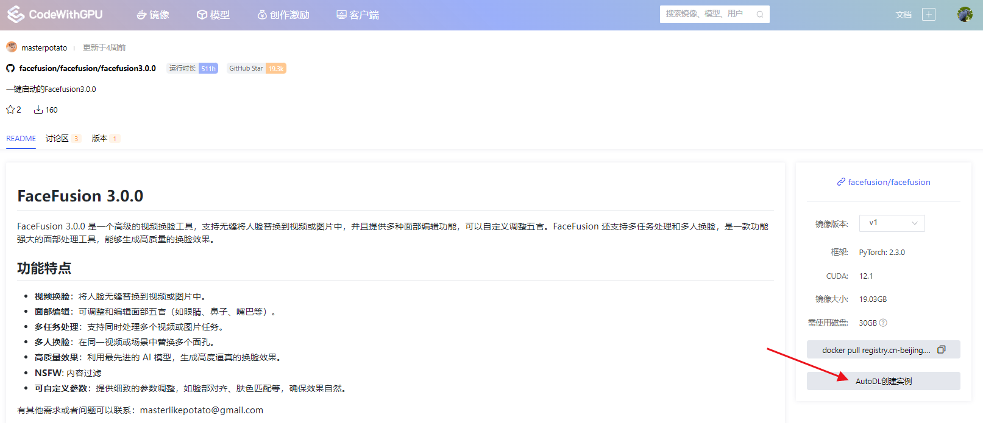Open masterpotato author profile link
This screenshot has width=983, height=423.
pyautogui.click(x=44, y=47)
